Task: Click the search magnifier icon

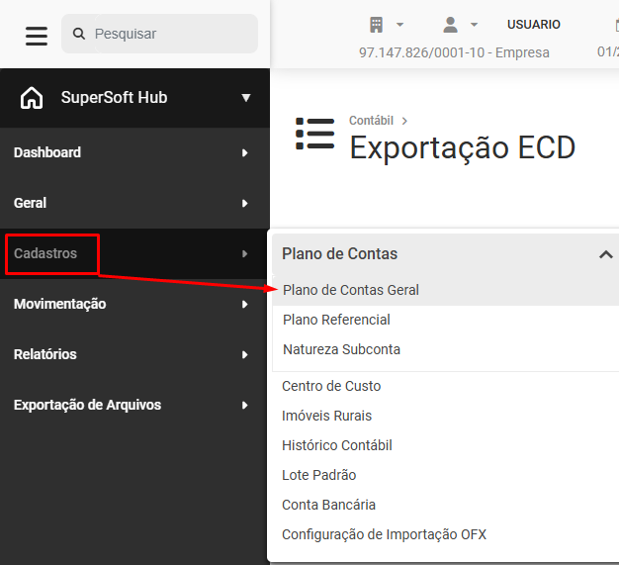Action: [79, 34]
